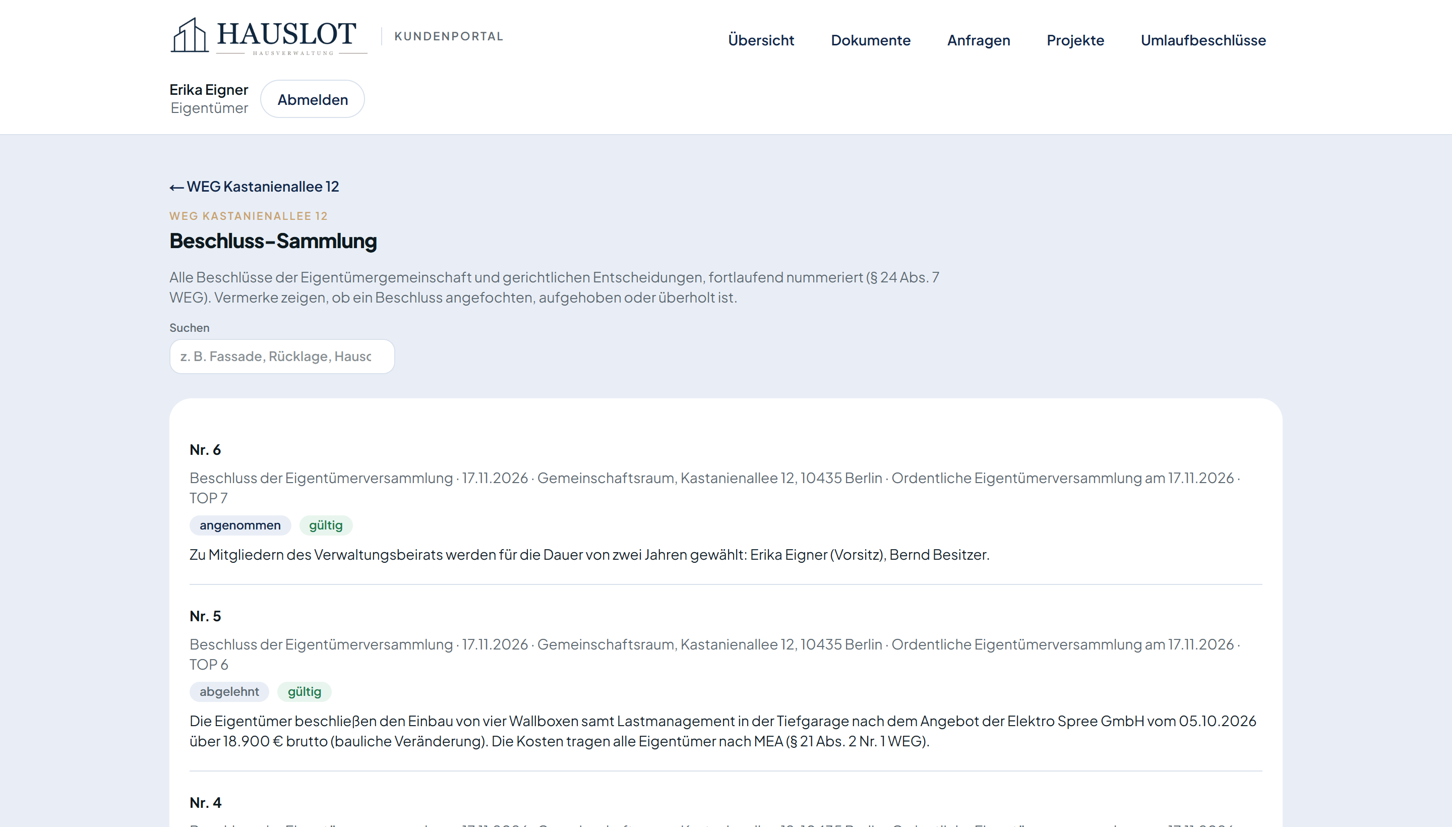The image size is (1452, 827).
Task: Open Umlaufbeschlüsse in the navigation
Action: pyautogui.click(x=1203, y=40)
